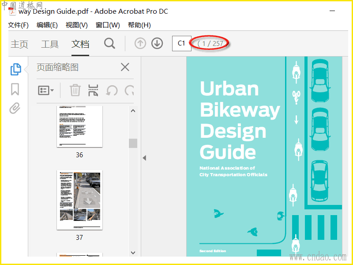
Task: Click the search magnifier icon
Action: click(x=109, y=43)
